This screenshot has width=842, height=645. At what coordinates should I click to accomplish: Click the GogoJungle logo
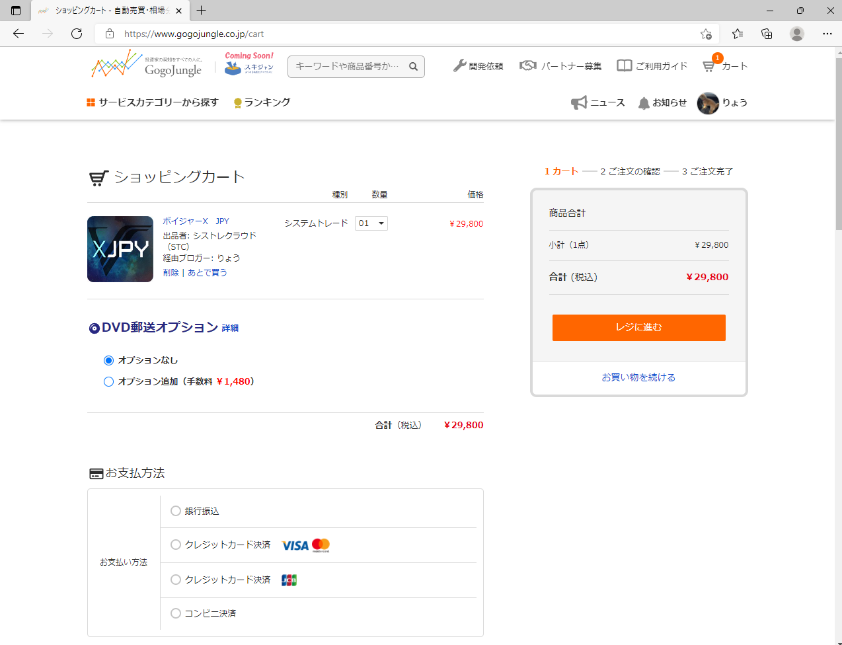[x=146, y=65]
